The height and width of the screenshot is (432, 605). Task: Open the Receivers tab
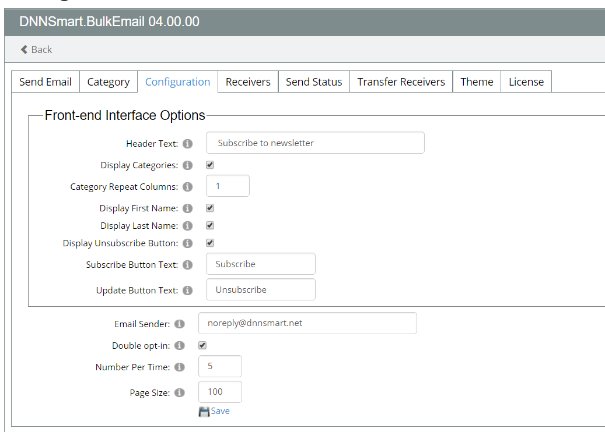click(248, 82)
